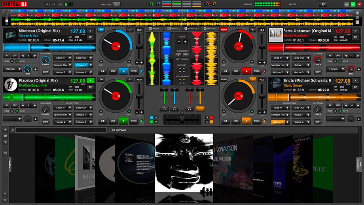The height and width of the screenshot is (205, 364).
Task: Switch to the MIXER tab
Action: [154, 28]
